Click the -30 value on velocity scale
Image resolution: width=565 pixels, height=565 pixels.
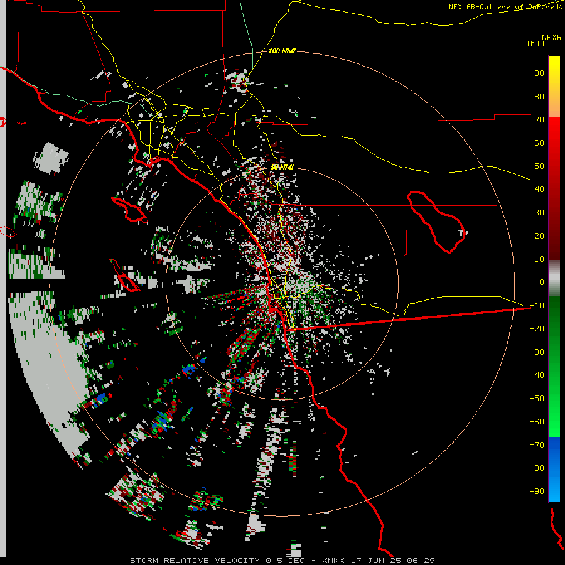tap(537, 352)
